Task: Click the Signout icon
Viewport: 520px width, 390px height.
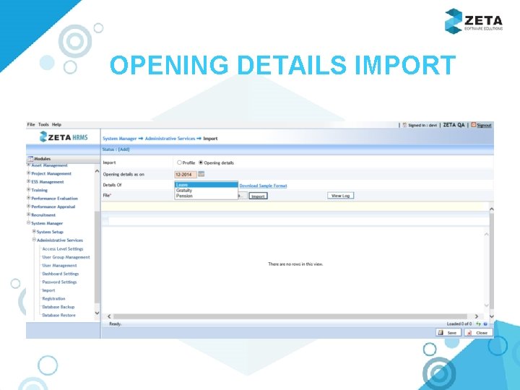Action: pos(474,125)
